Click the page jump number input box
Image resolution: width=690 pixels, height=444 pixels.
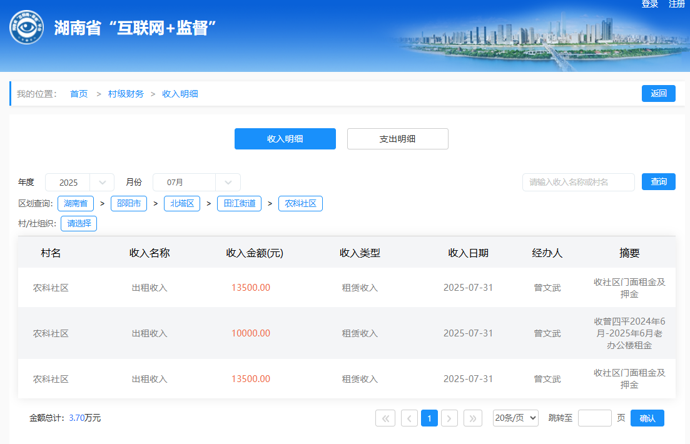[x=594, y=418]
